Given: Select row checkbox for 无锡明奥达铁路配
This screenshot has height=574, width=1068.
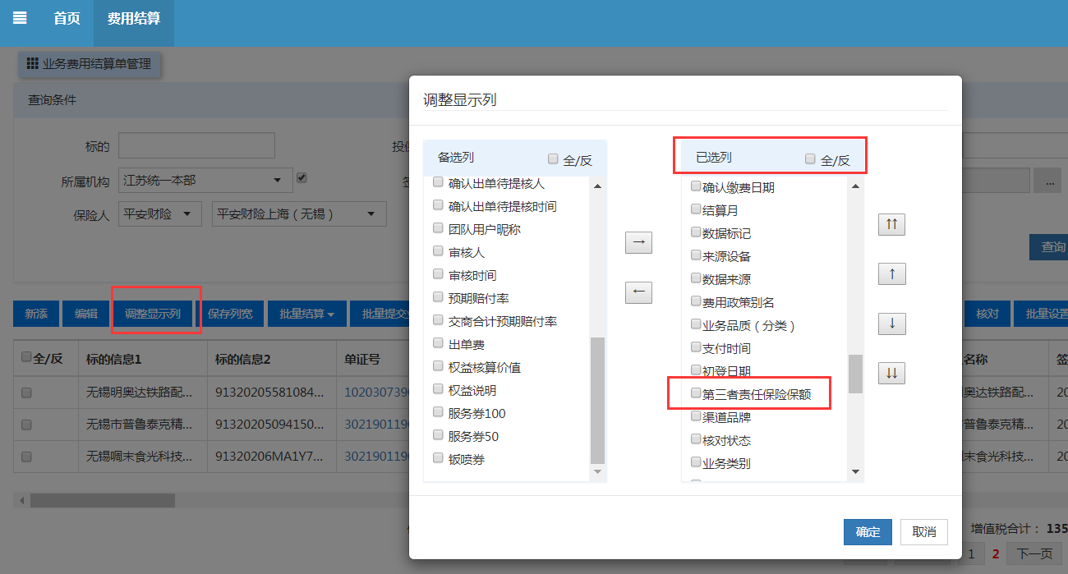Looking at the screenshot, I should (x=26, y=393).
